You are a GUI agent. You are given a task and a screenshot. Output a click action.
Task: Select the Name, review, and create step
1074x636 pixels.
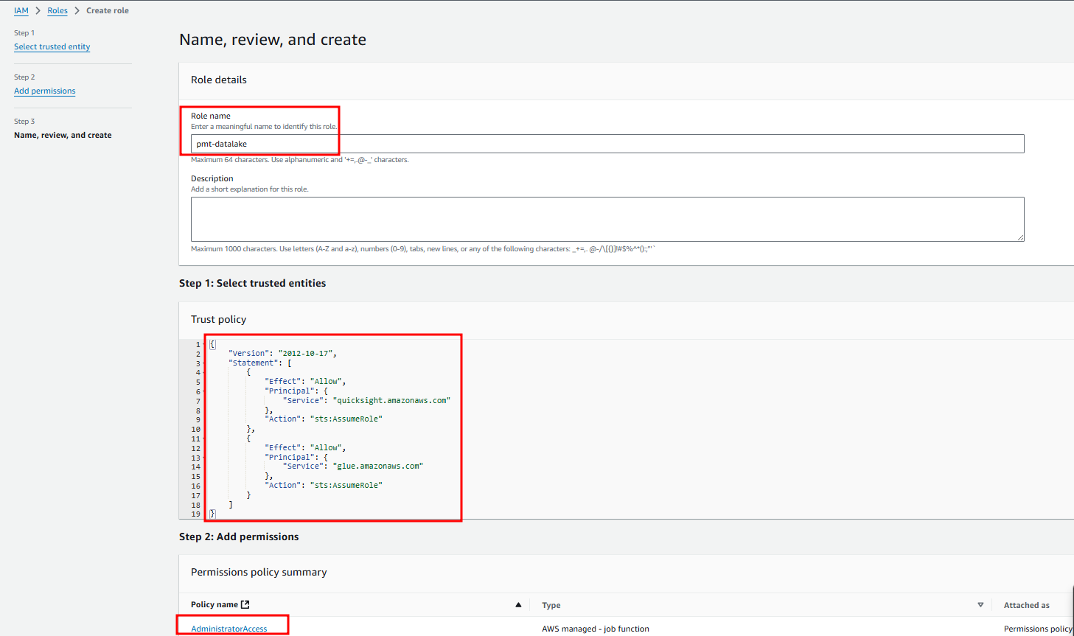pyautogui.click(x=63, y=135)
